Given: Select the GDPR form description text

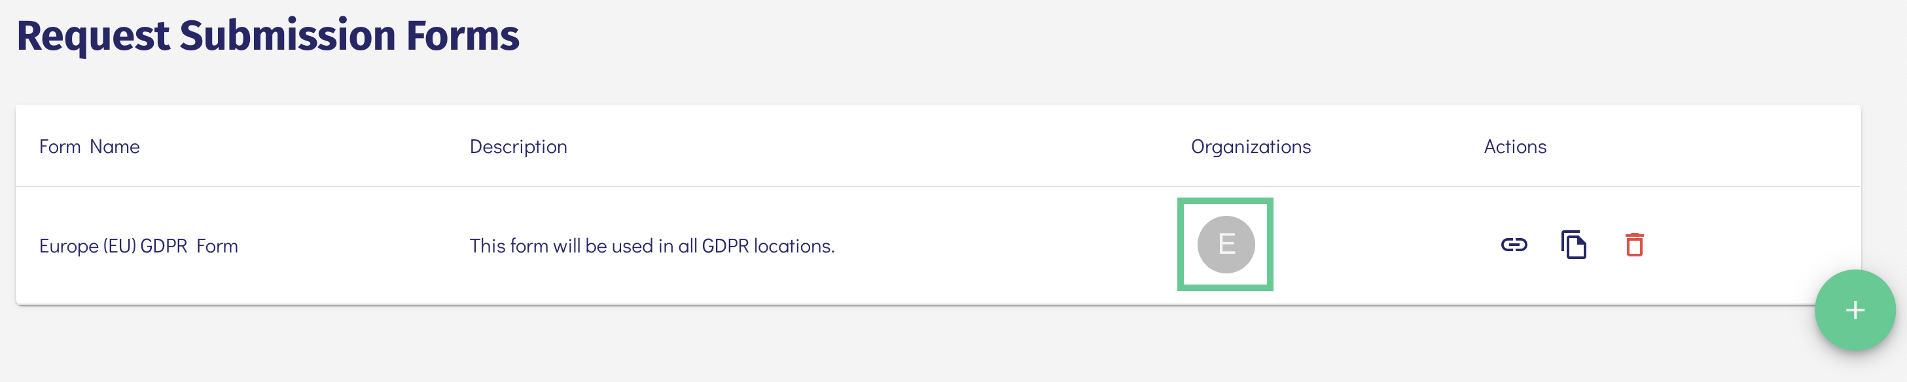Looking at the screenshot, I should tap(651, 246).
